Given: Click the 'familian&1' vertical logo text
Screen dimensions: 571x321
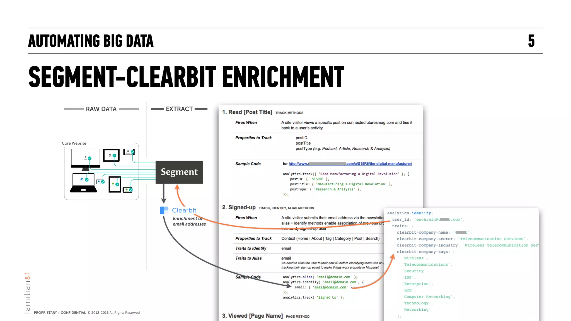Looking at the screenshot, I should click(x=27, y=293).
